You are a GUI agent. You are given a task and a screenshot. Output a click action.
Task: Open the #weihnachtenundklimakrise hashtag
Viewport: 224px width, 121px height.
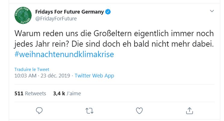click(64, 54)
